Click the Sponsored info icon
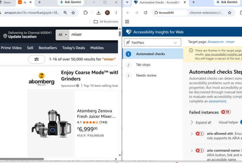Image resolution: width=242 pixels, height=163 pixels. tap(77, 86)
